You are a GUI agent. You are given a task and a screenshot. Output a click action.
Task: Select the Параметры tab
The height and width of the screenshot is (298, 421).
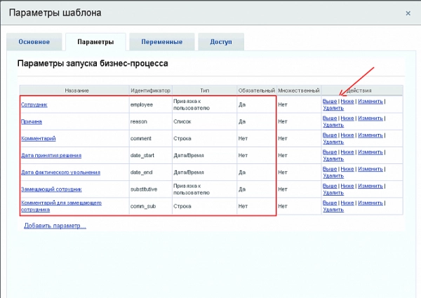[95, 42]
